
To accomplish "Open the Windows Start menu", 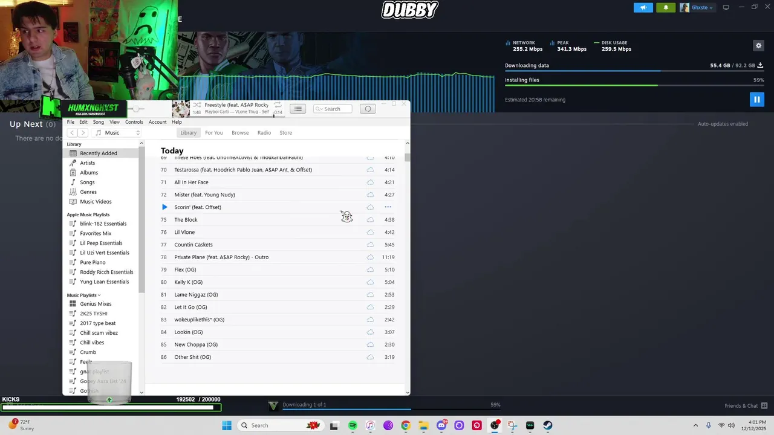I will click(227, 425).
